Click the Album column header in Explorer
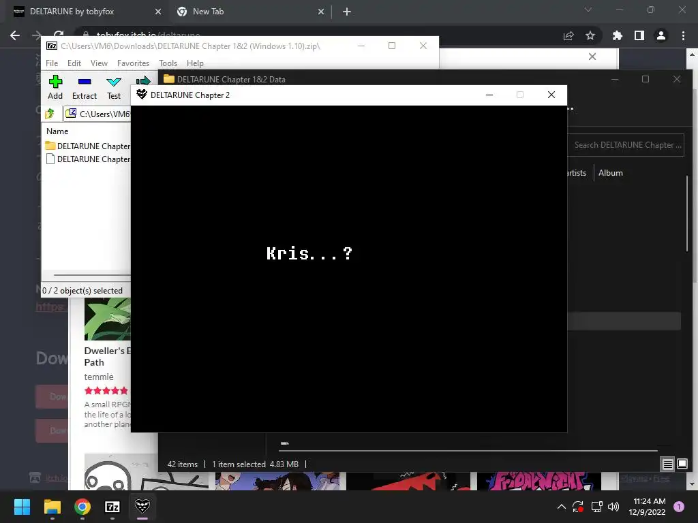The height and width of the screenshot is (523, 698). pos(610,172)
